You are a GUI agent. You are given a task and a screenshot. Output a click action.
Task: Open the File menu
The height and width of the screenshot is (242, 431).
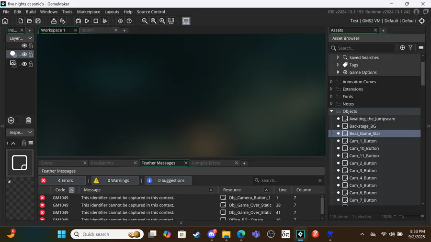(6, 12)
